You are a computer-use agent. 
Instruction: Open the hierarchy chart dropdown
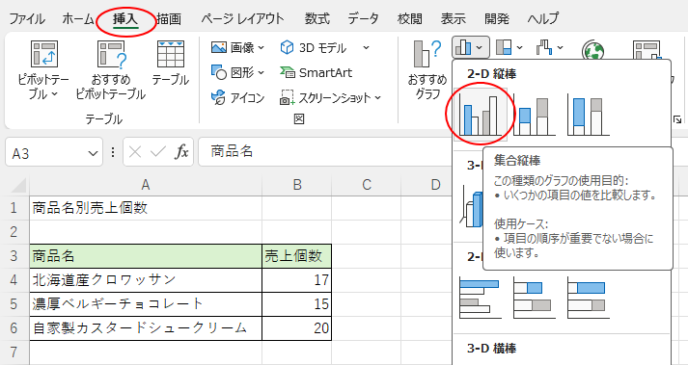click(x=509, y=47)
